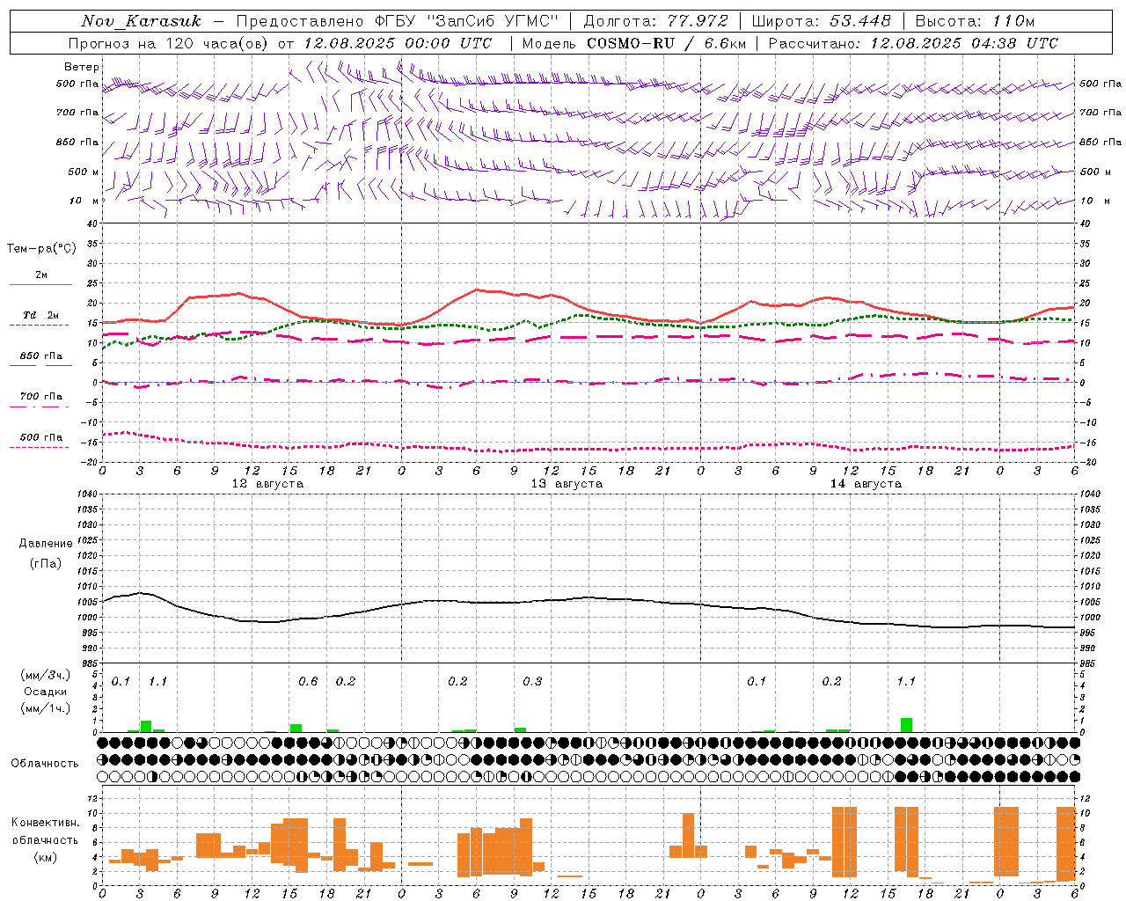Click the 2м legend label in temperature panel
Viewport: 1126px width, 901px height.
(41, 275)
